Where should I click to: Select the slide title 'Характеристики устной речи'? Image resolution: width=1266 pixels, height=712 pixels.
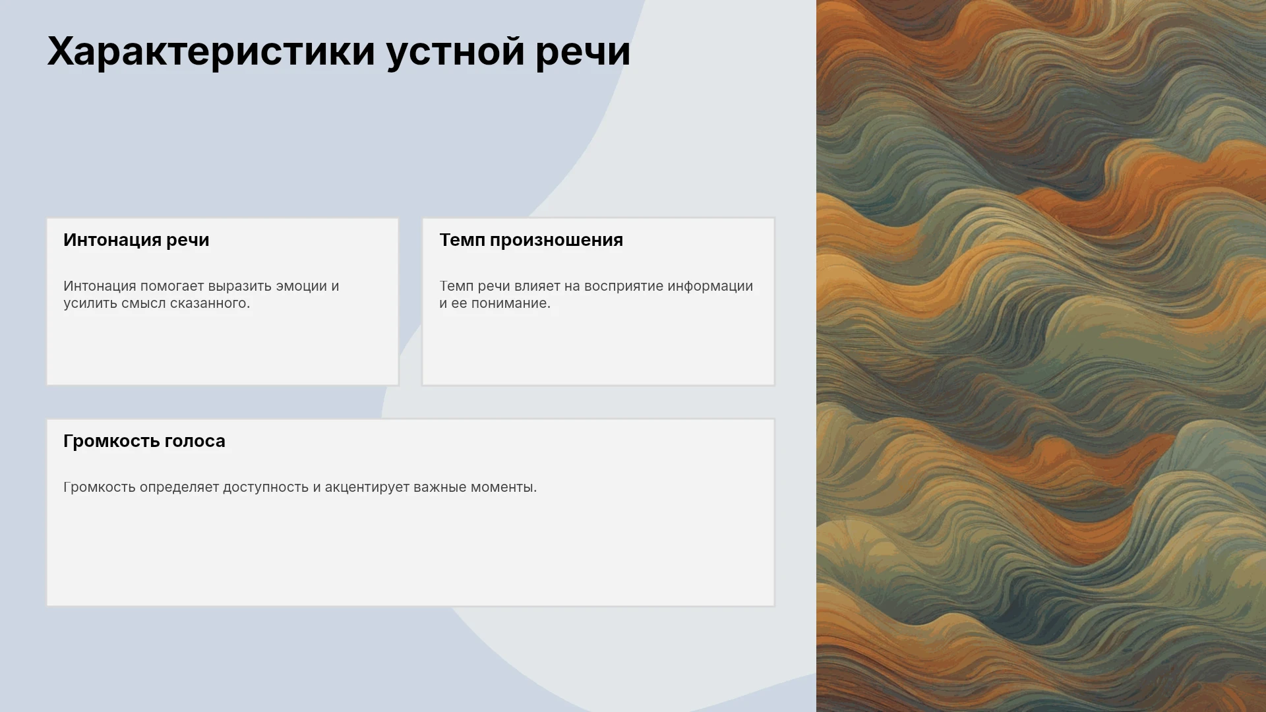tap(339, 51)
